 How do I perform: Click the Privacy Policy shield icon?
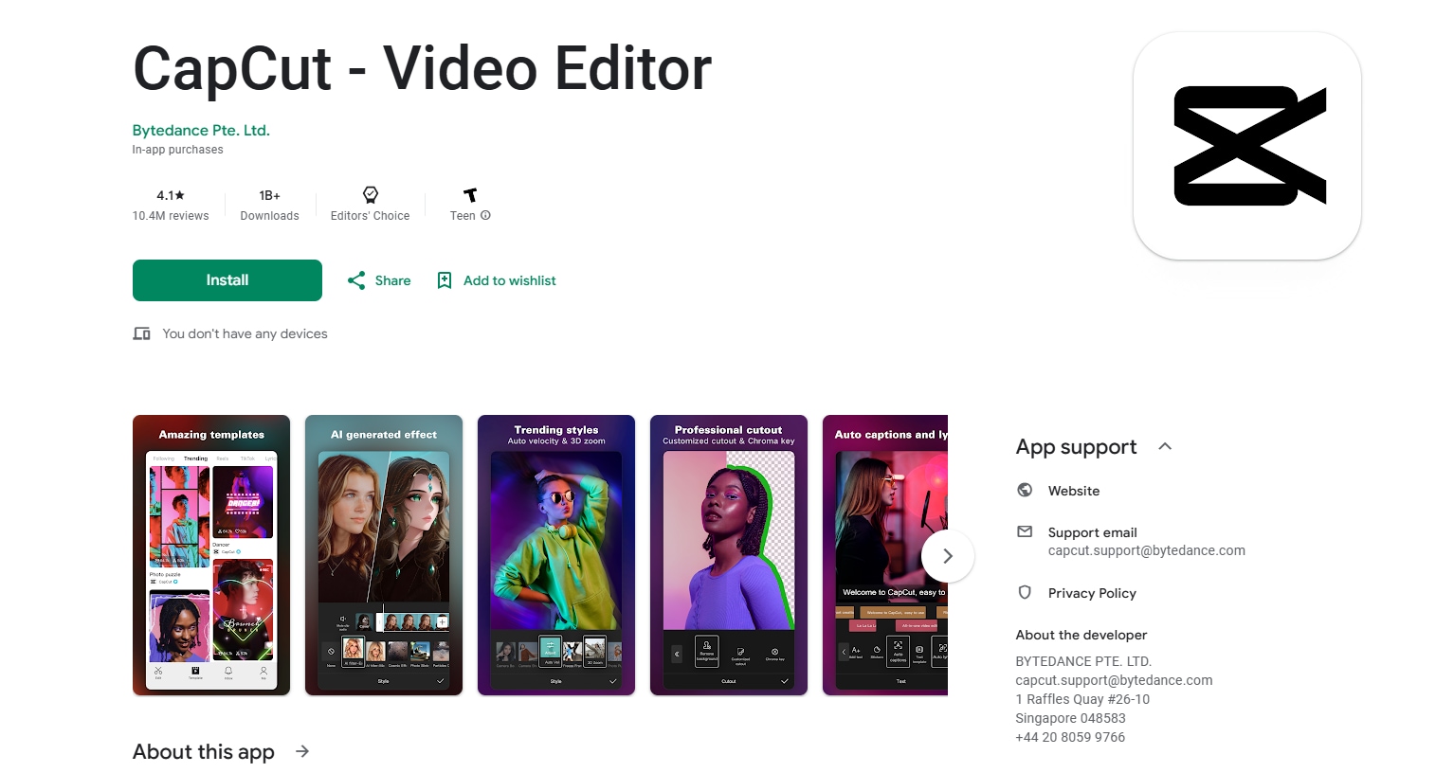tap(1025, 592)
